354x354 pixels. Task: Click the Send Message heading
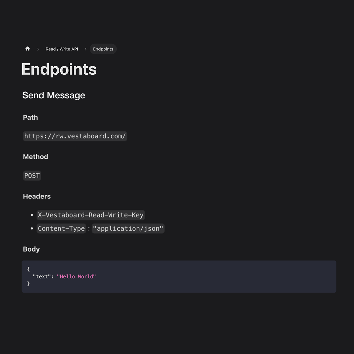pos(54,95)
